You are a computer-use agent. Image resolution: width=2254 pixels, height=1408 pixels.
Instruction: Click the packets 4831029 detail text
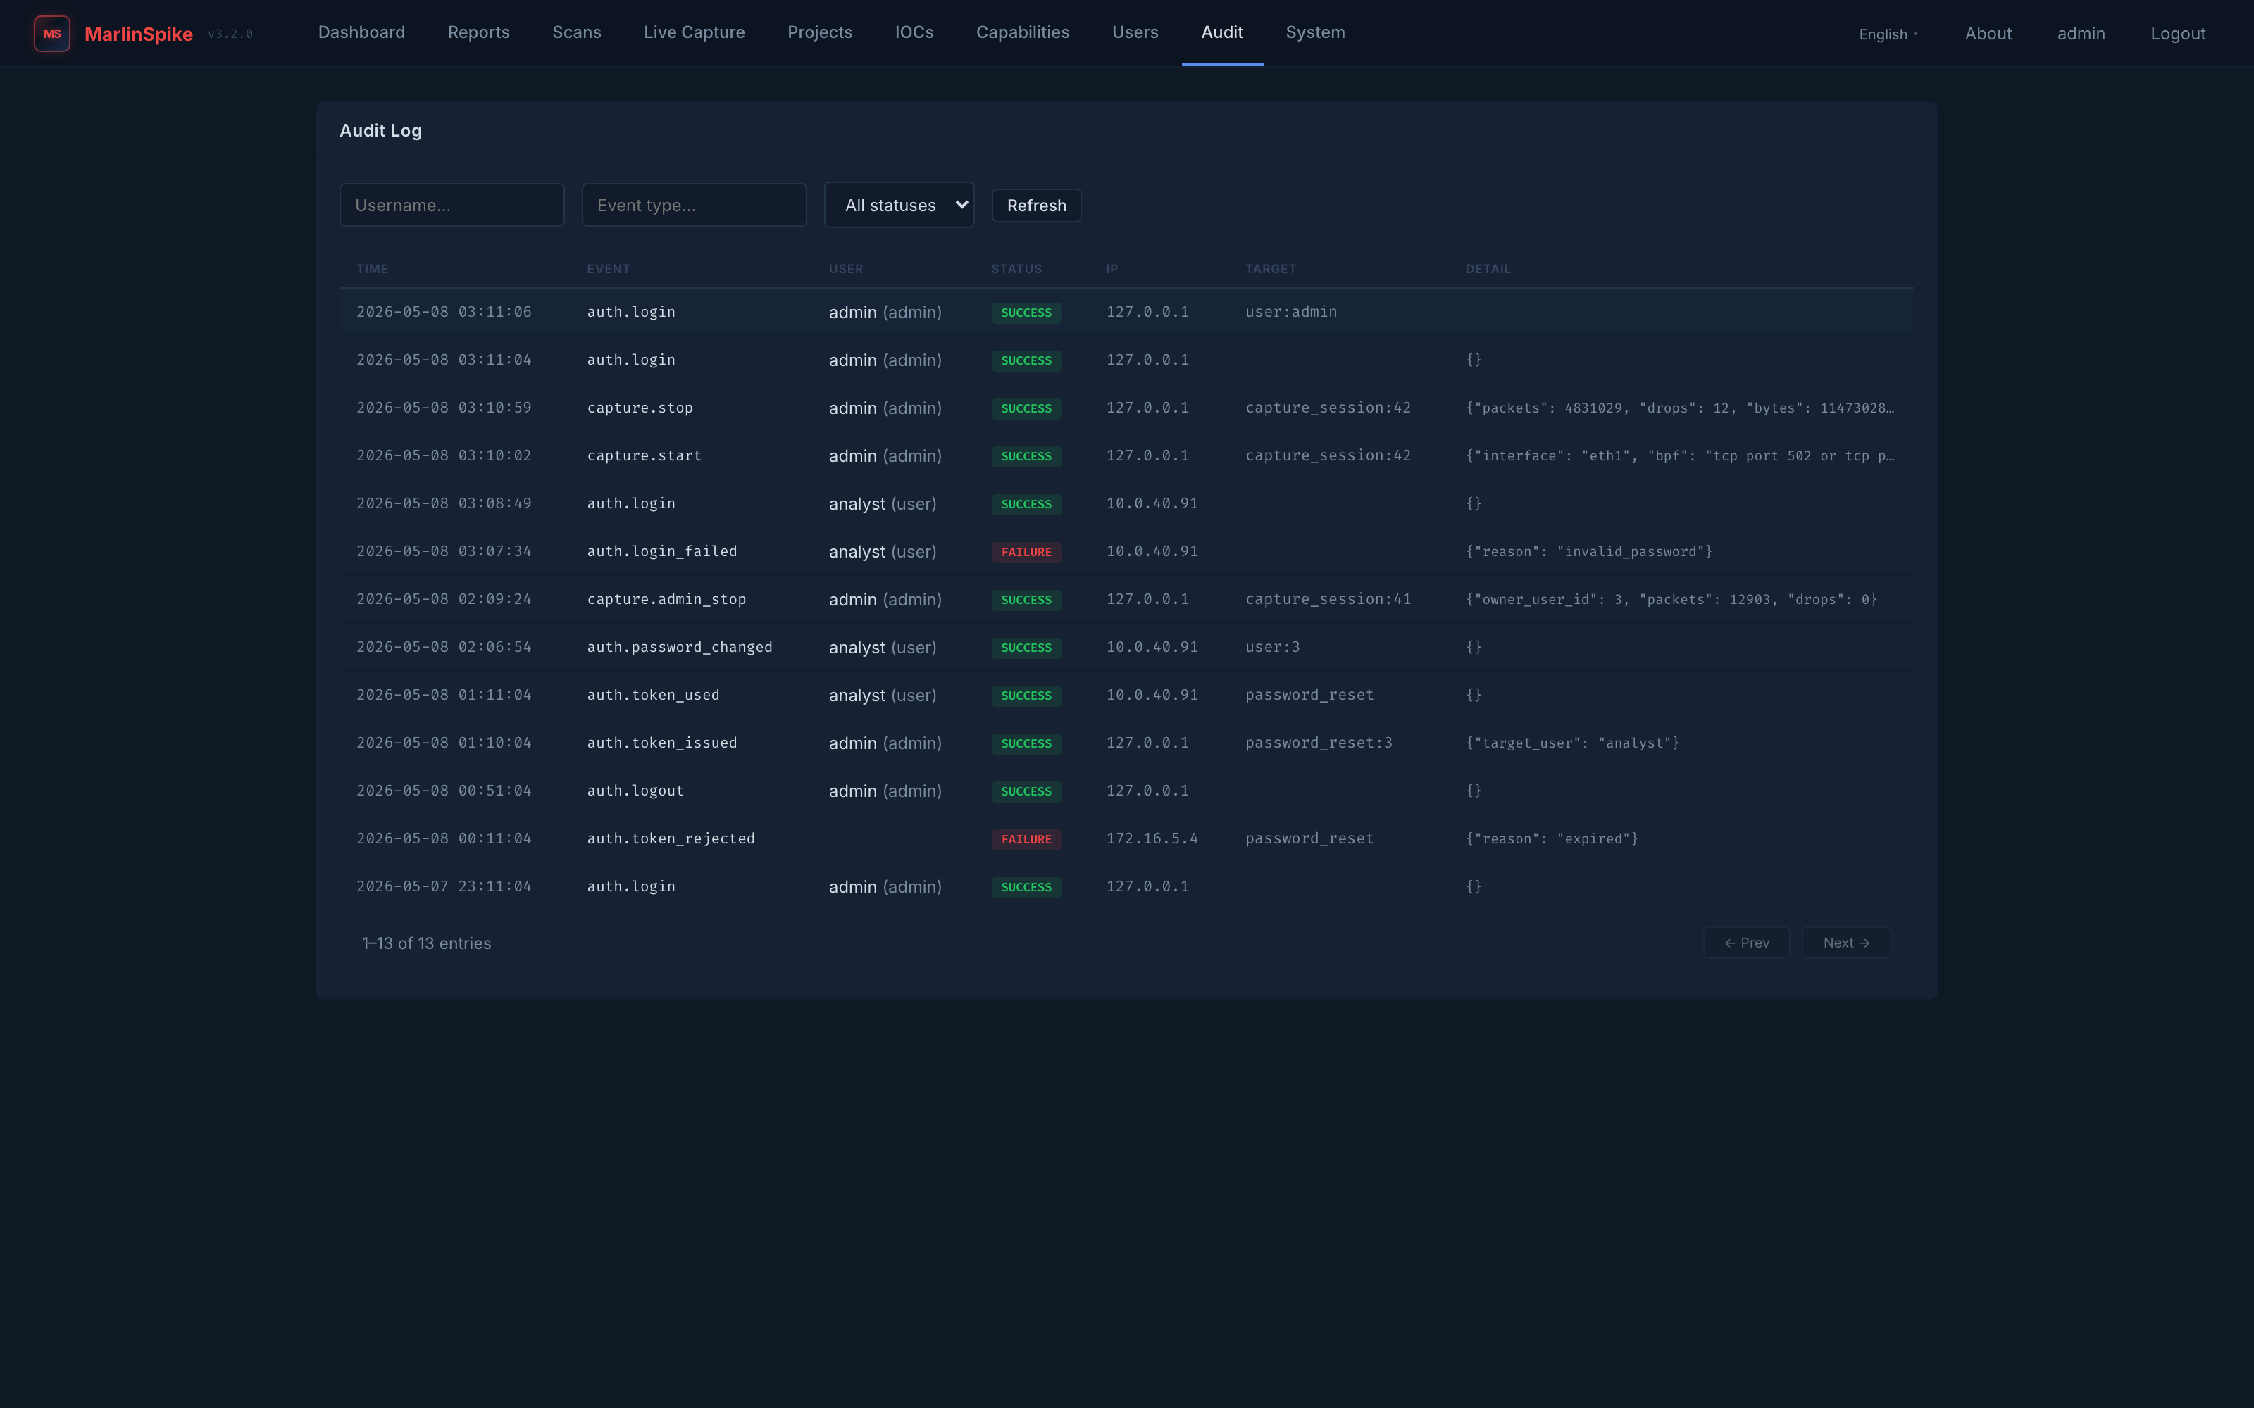[x=1679, y=408]
